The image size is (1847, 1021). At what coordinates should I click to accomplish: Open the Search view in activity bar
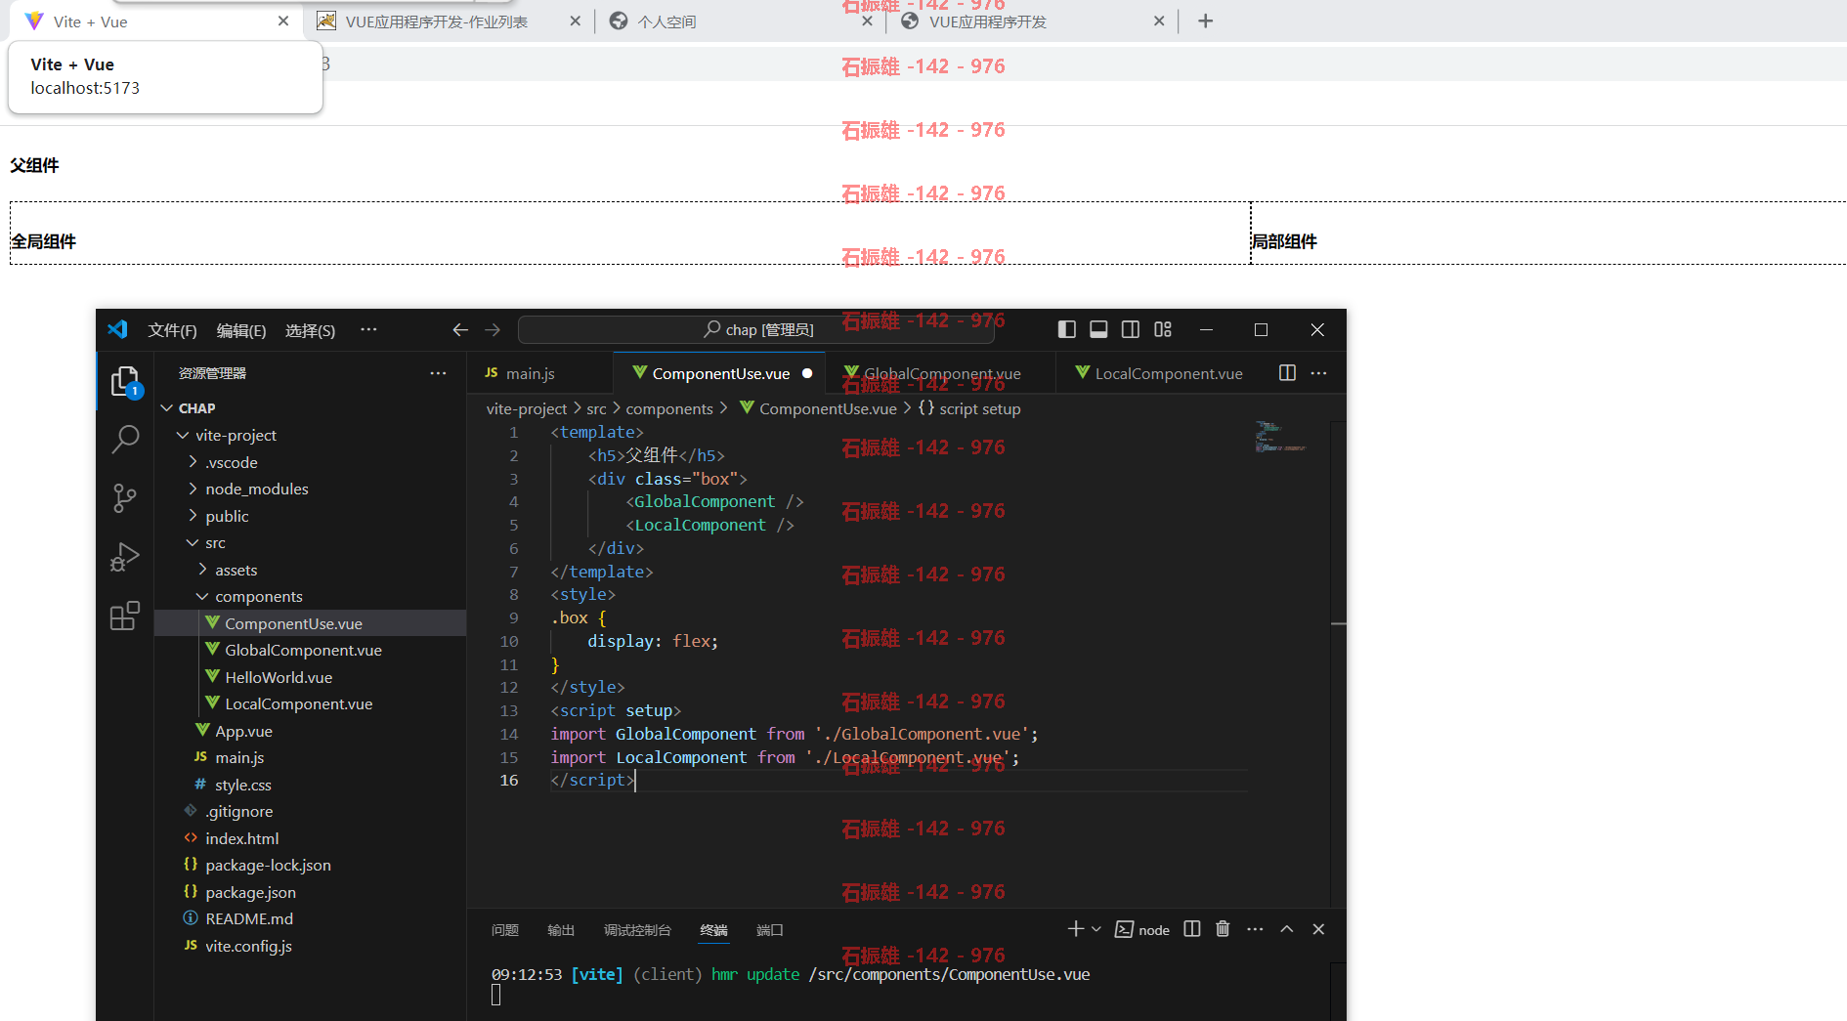pyautogui.click(x=125, y=440)
